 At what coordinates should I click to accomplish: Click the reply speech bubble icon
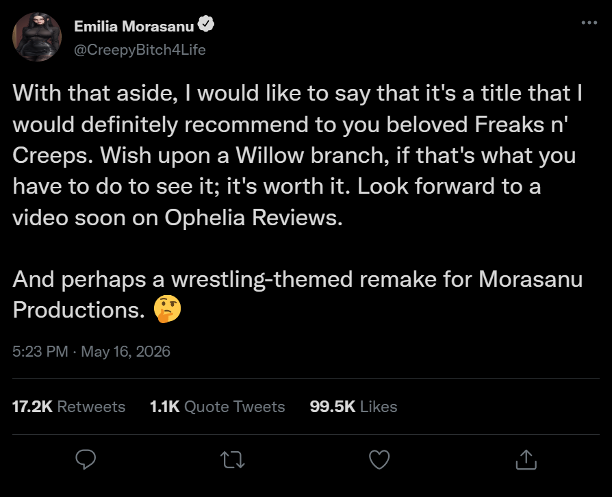point(86,459)
